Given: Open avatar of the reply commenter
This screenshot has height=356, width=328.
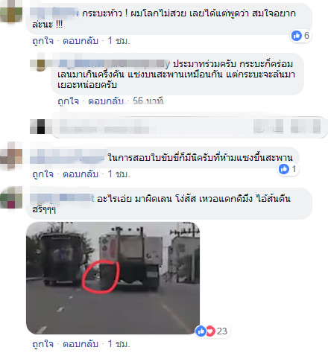Looking at the screenshot, I should coord(41,63).
